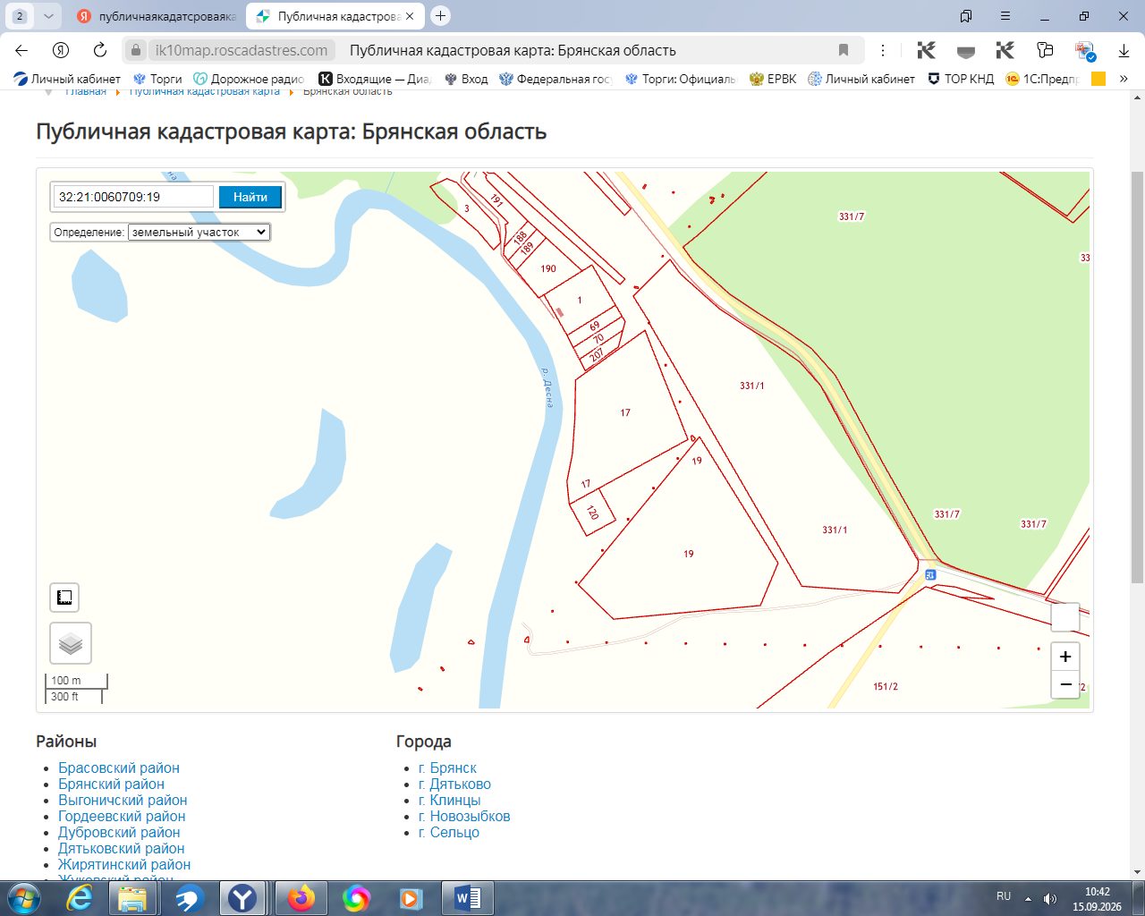
Task: Show the hidden bookmarks overflow chevron
Action: coord(1124,79)
